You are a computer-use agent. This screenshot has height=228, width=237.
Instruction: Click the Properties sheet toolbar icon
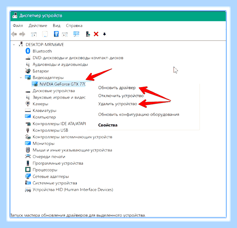click(45, 34)
